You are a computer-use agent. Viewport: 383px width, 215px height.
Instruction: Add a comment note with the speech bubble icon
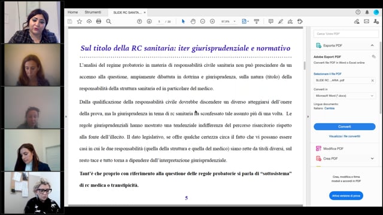pos(270,21)
